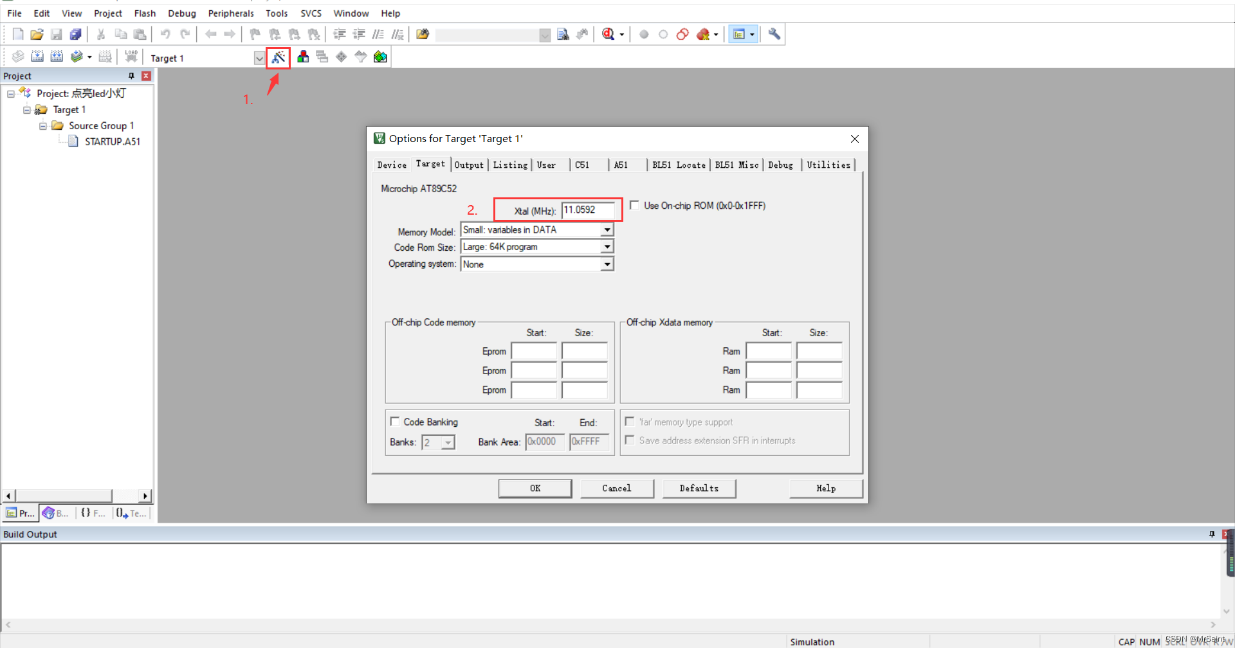Open Memory Model dropdown

pyautogui.click(x=607, y=230)
